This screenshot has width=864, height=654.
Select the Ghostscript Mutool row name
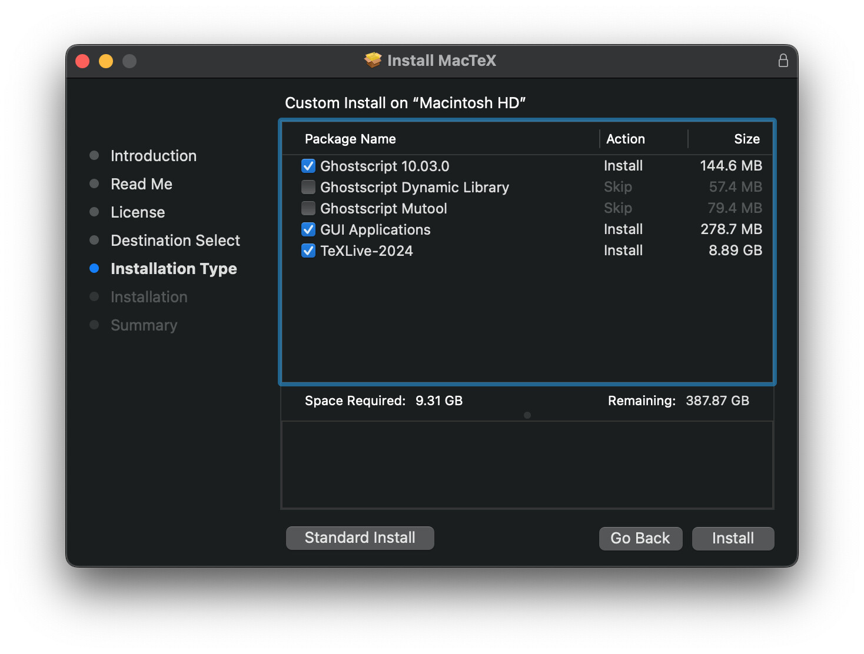384,208
